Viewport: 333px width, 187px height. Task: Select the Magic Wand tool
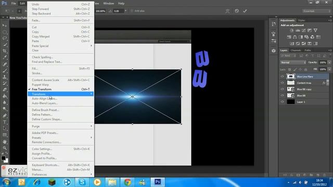5,45
